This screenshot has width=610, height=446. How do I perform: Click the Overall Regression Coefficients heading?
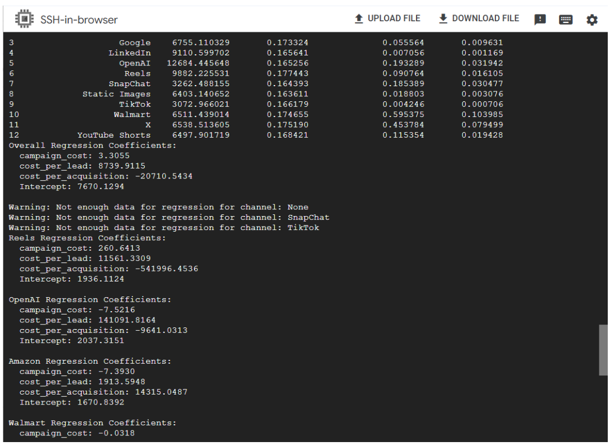click(x=93, y=145)
